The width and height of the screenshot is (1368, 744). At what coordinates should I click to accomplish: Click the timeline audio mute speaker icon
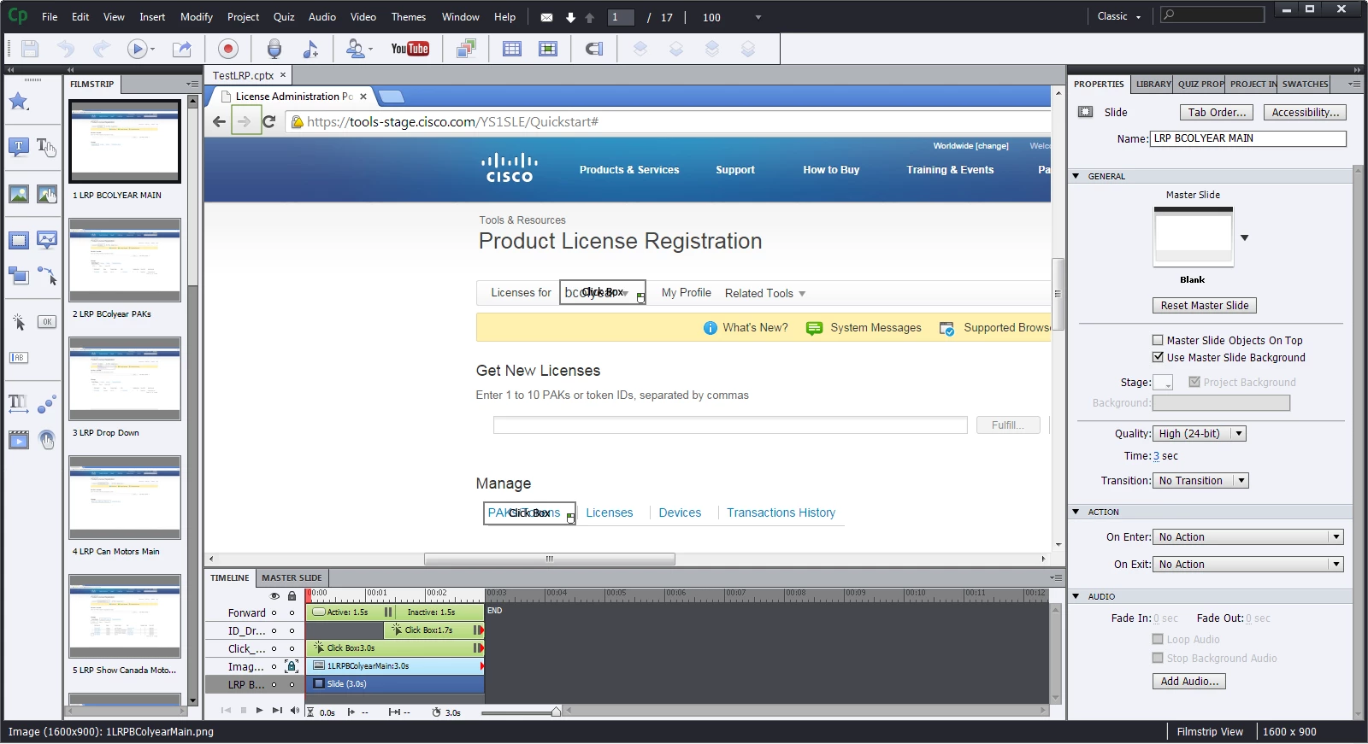(295, 710)
